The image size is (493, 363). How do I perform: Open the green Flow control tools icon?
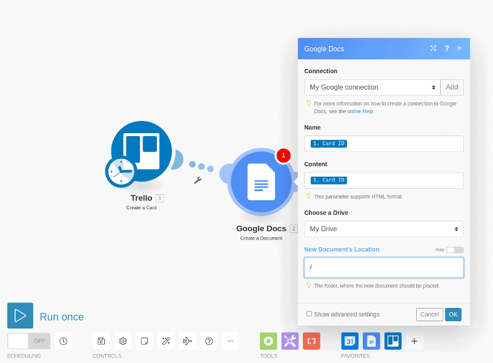pos(268,341)
